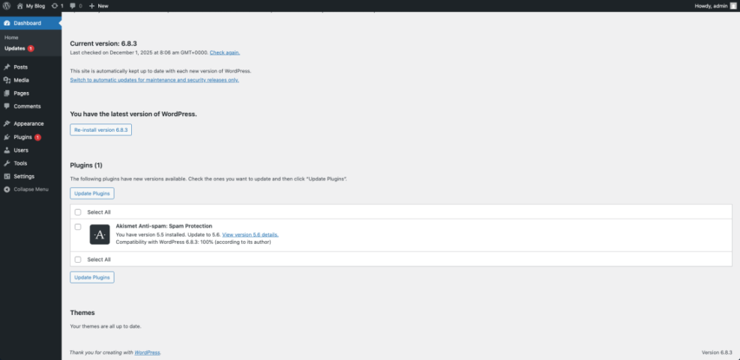Tick the top Select All checkbox
740x360 pixels.
pos(78,212)
